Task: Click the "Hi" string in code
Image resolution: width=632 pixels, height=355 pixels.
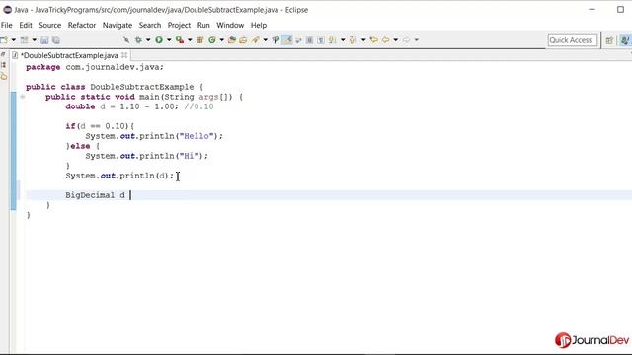Action: coord(189,156)
